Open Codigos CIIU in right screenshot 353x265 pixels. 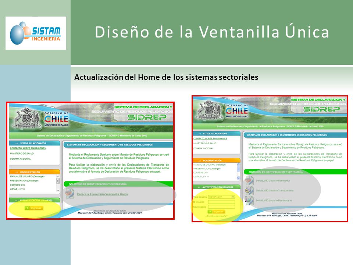(201, 173)
